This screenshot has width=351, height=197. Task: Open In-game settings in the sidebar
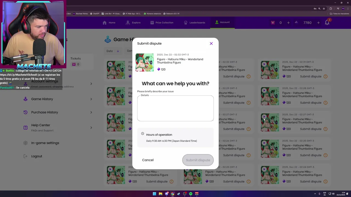tap(45, 143)
